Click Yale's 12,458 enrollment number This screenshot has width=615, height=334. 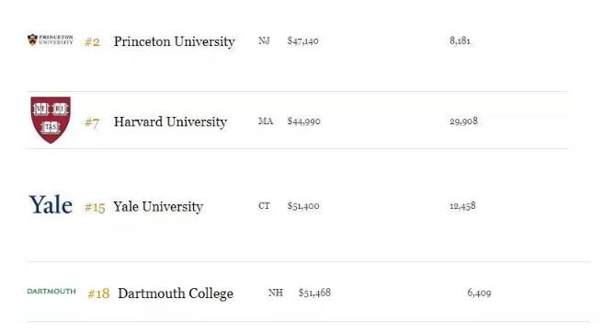point(462,206)
